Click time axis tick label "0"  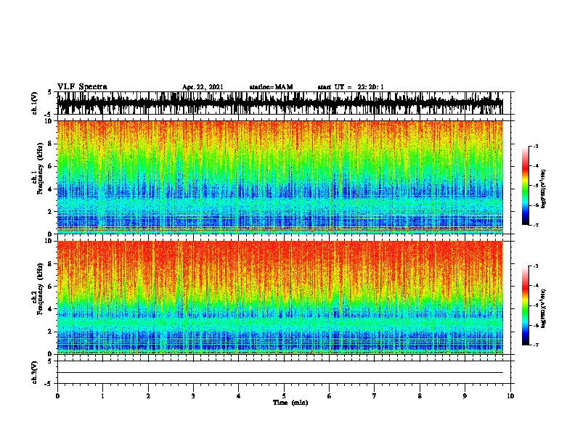57,396
